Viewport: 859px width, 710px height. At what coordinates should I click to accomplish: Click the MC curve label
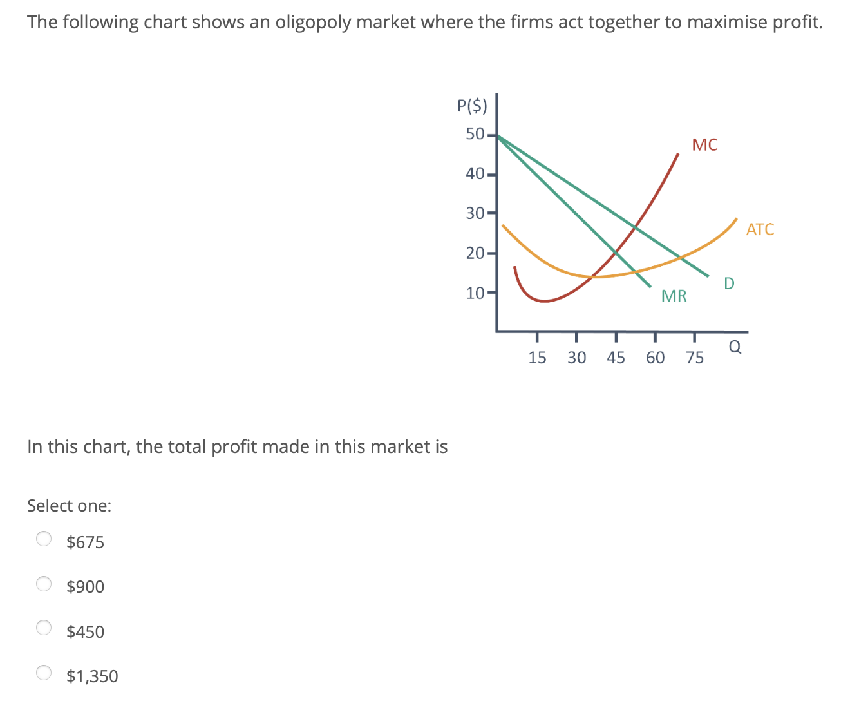(x=704, y=145)
